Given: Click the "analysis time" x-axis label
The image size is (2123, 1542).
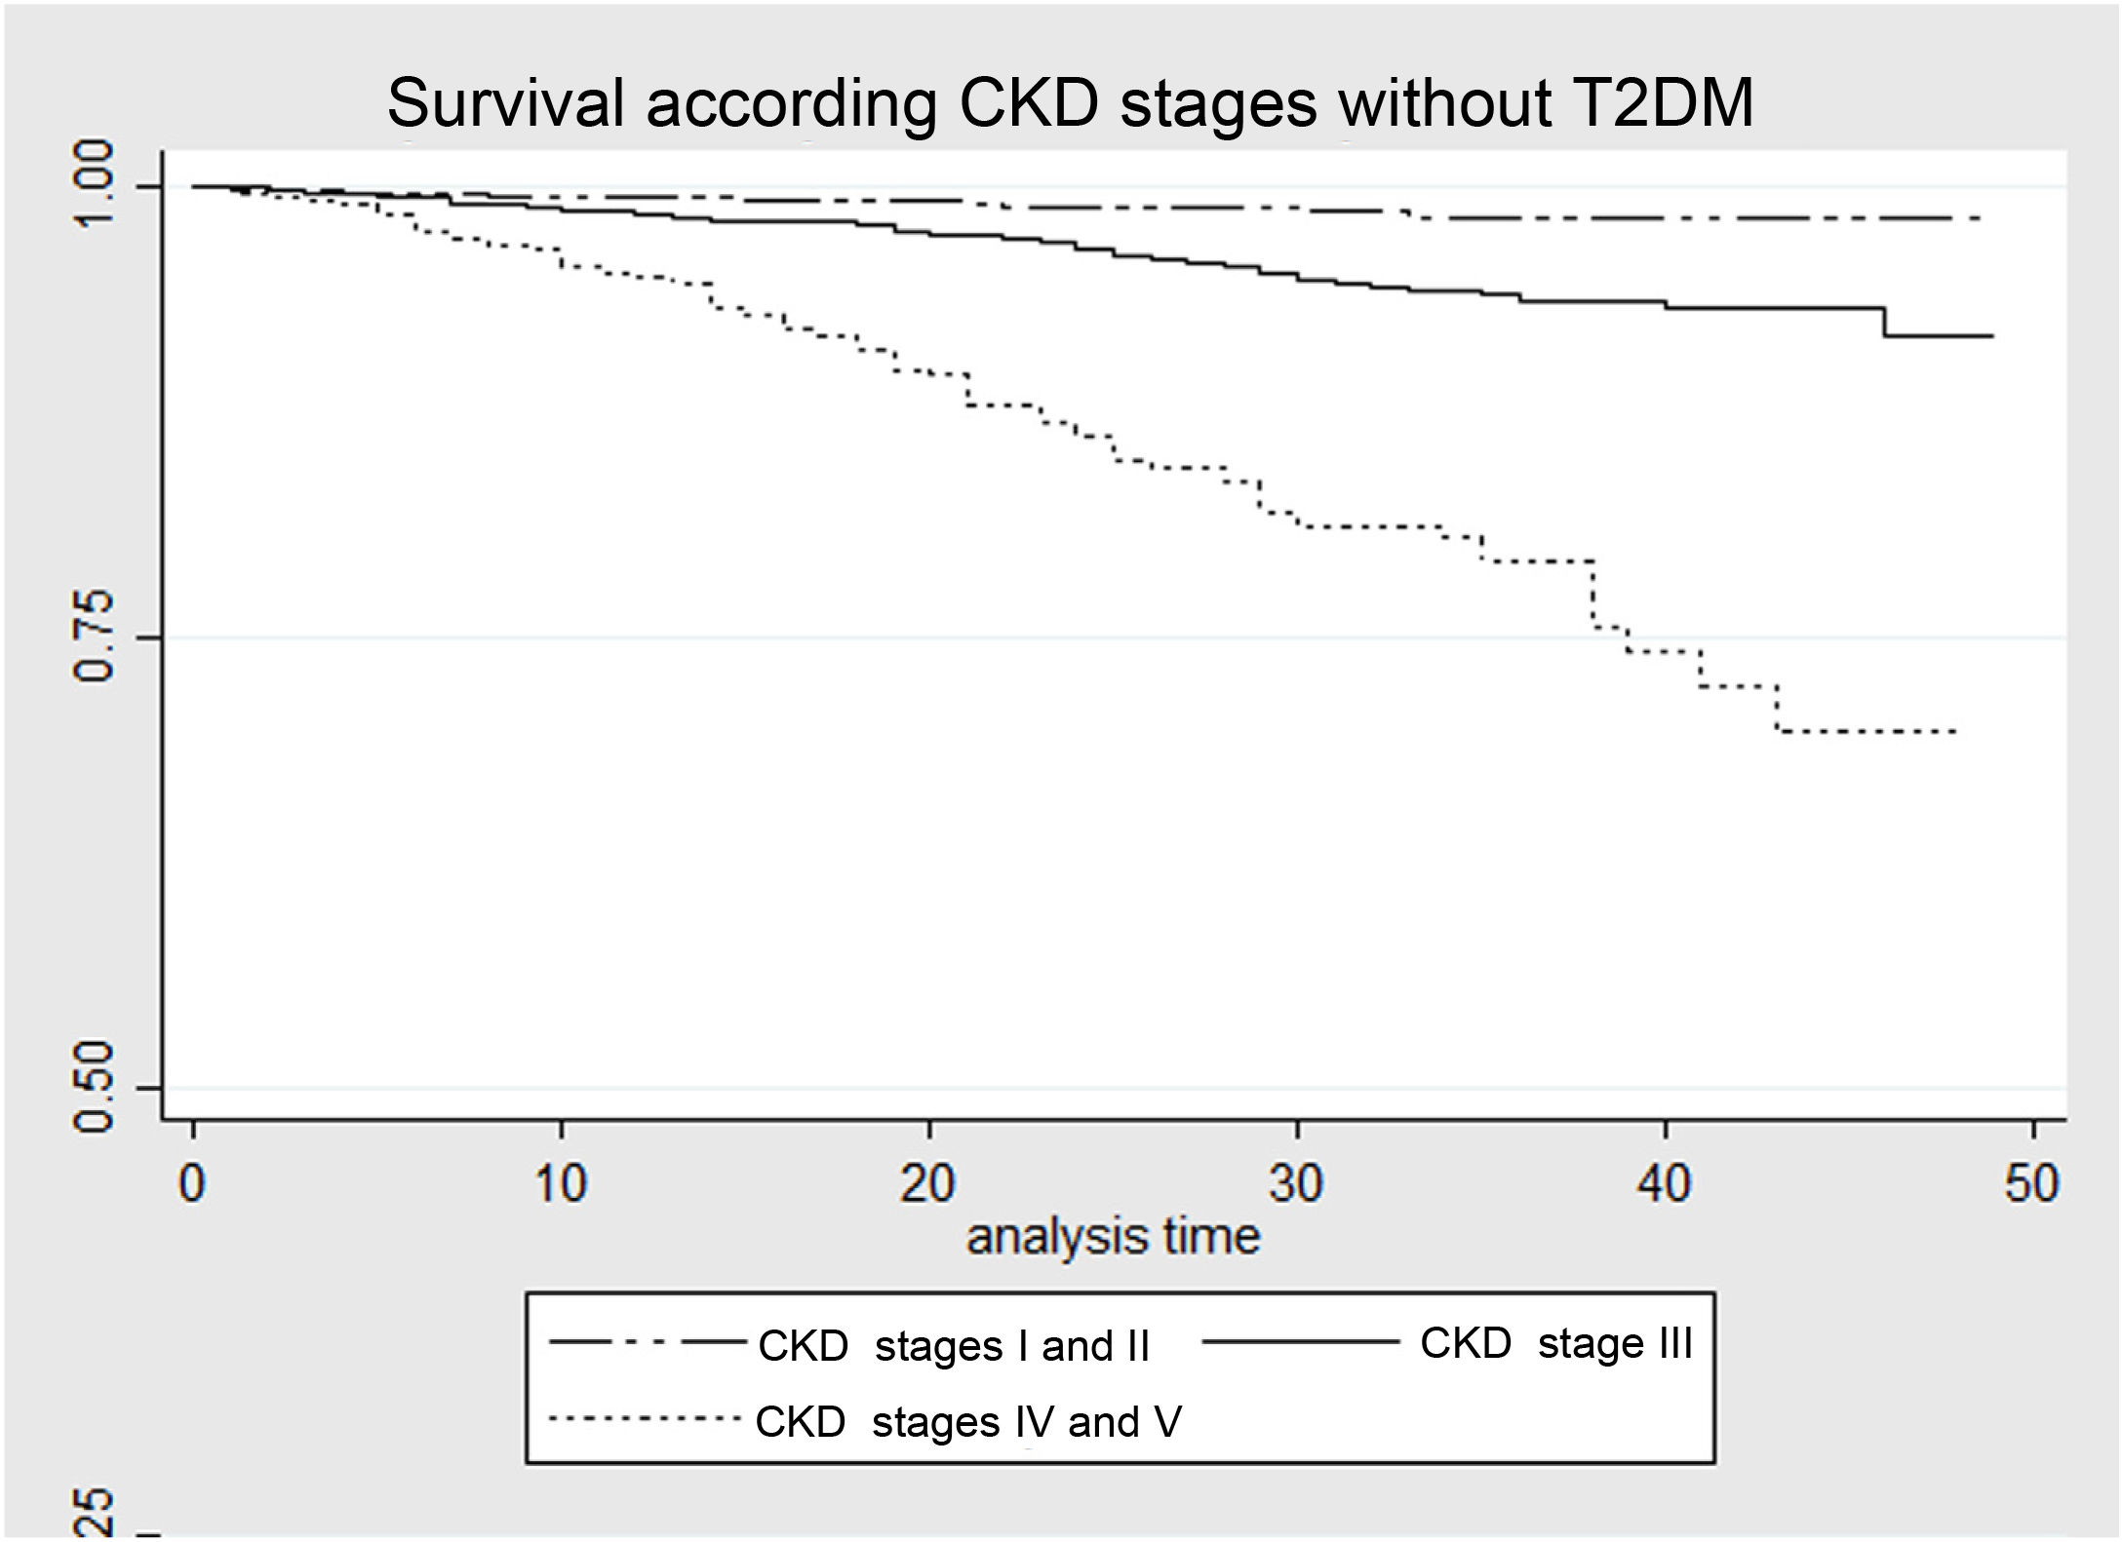Looking at the screenshot, I should 1113,1237.
